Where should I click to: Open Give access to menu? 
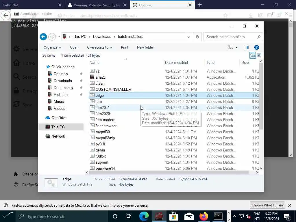point(99,47)
